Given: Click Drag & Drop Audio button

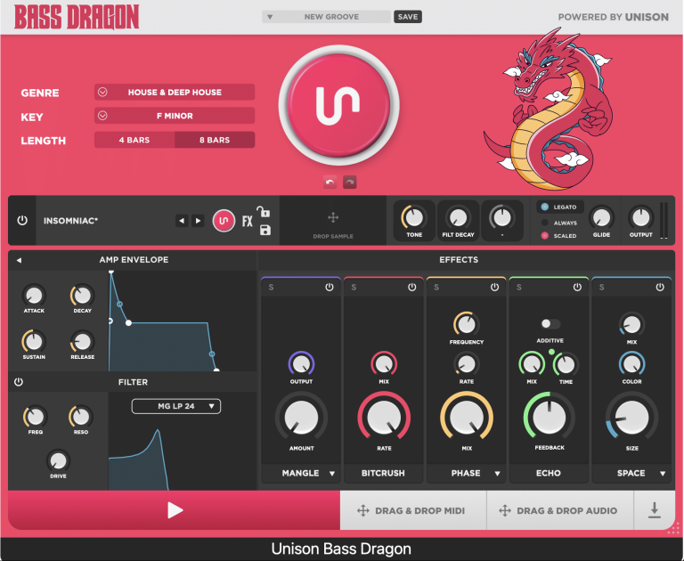Looking at the screenshot, I should pos(559,510).
